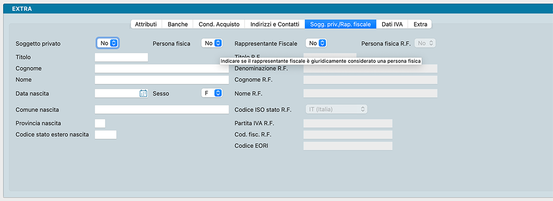
Task: Click into the Nome field
Action: point(161,80)
